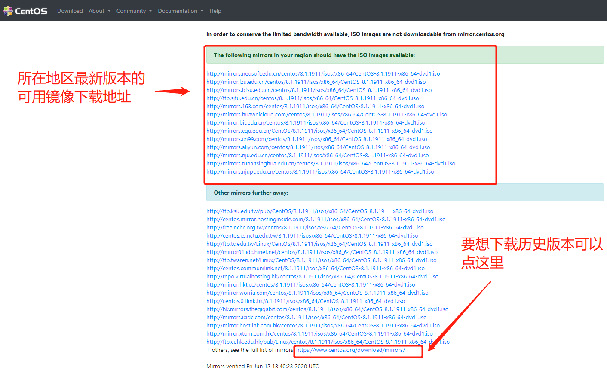This screenshot has height=379, width=607.
Task: Open the Help page from the navbar
Action: pos(215,11)
